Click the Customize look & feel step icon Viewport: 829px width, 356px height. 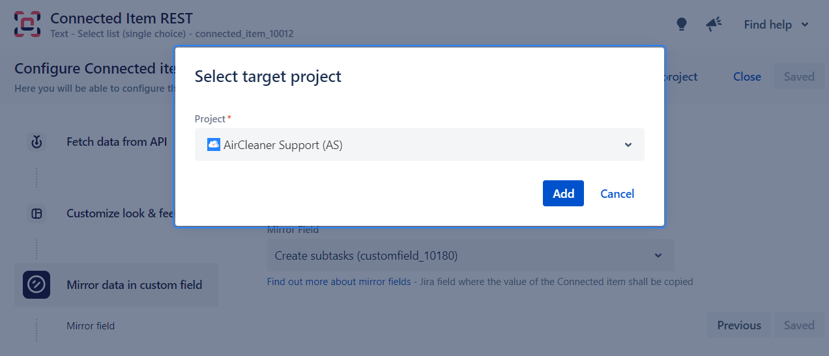pos(37,213)
